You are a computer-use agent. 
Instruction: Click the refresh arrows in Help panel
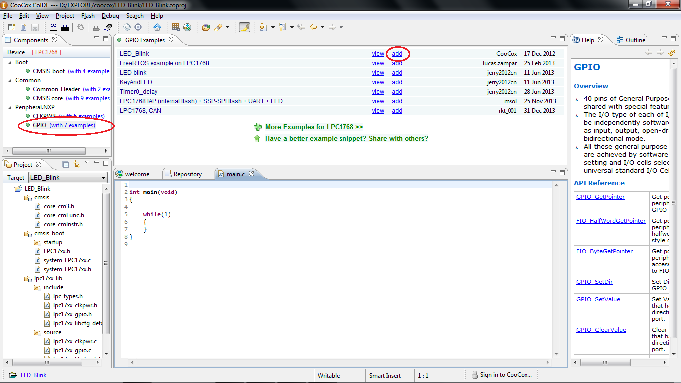[x=672, y=52]
